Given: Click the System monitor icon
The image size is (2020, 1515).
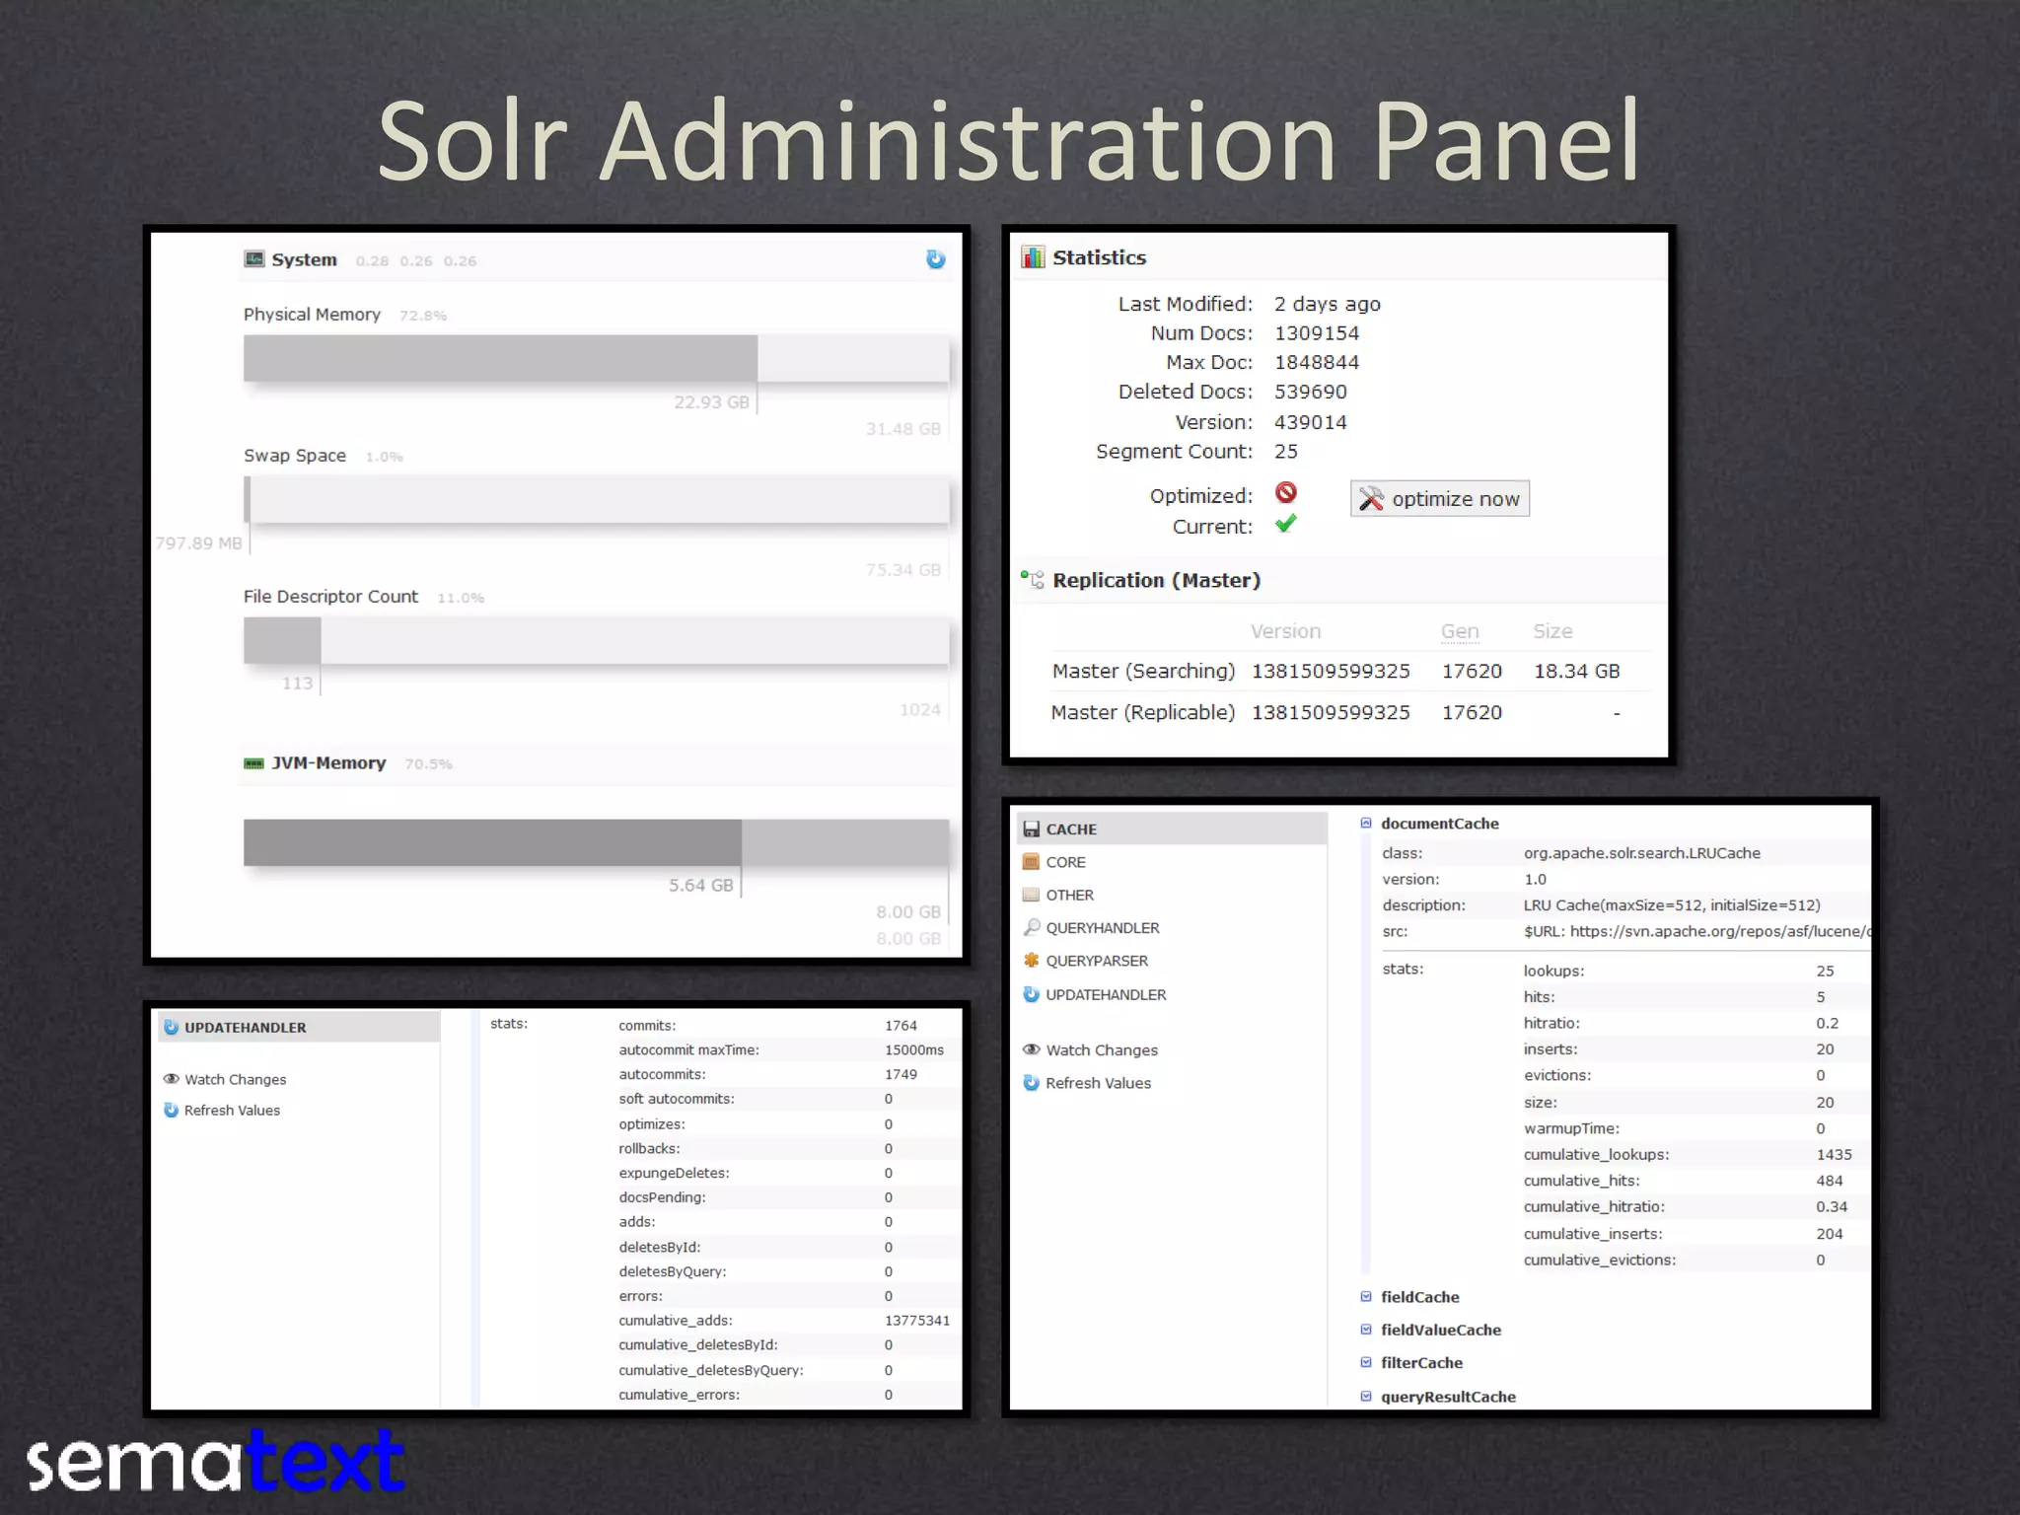Looking at the screenshot, I should click(x=254, y=259).
